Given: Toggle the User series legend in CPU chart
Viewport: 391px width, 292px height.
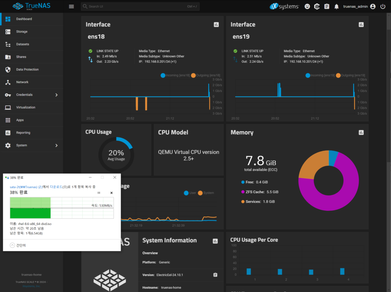Looking at the screenshot, I should (x=190, y=193).
